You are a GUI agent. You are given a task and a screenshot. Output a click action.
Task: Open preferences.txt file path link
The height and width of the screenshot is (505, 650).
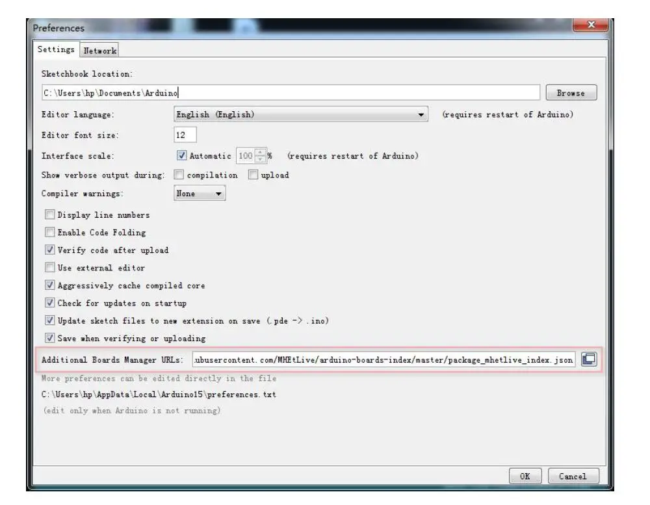pyautogui.click(x=159, y=395)
